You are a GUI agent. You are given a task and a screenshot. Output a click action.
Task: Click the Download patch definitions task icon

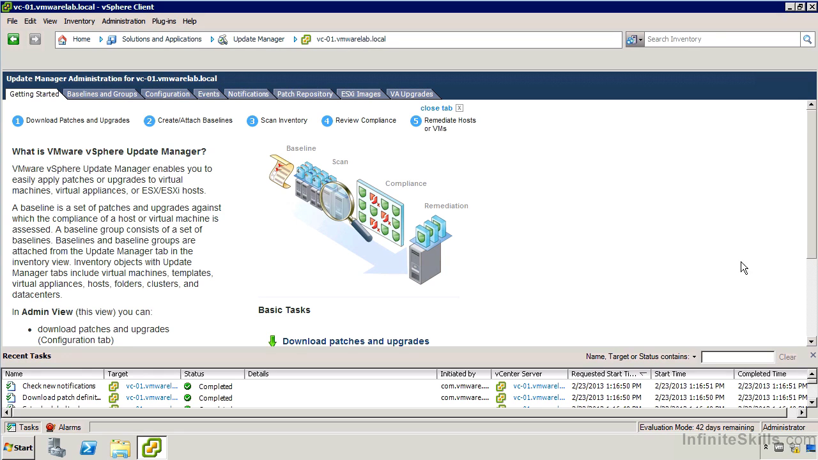point(11,397)
